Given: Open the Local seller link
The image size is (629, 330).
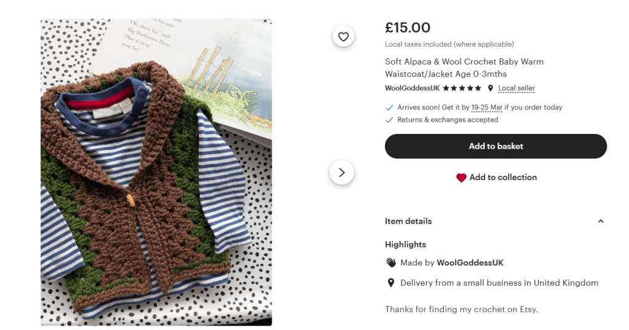Looking at the screenshot, I should tap(516, 88).
